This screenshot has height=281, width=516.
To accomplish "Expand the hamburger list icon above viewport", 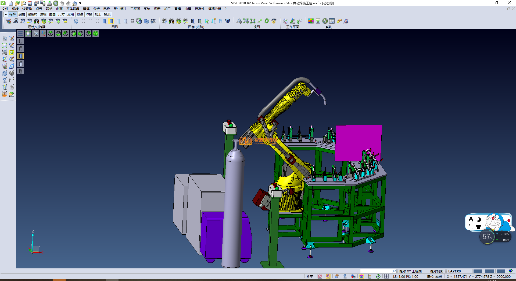I will 20,34.
